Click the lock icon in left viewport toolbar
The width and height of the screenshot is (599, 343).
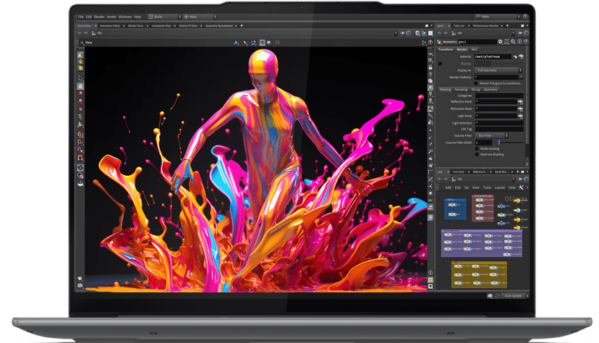(x=80, y=86)
